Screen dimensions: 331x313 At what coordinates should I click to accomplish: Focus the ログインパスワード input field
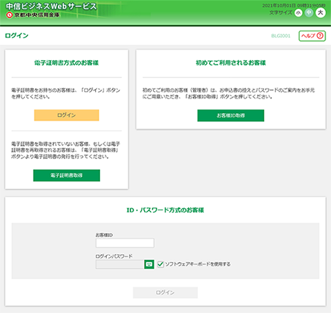(120, 264)
